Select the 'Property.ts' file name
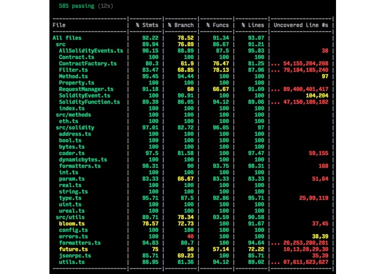The image size is (386, 274). click(77, 83)
